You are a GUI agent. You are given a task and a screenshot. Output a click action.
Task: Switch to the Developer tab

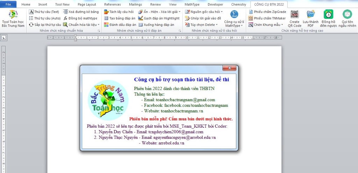click(x=215, y=4)
